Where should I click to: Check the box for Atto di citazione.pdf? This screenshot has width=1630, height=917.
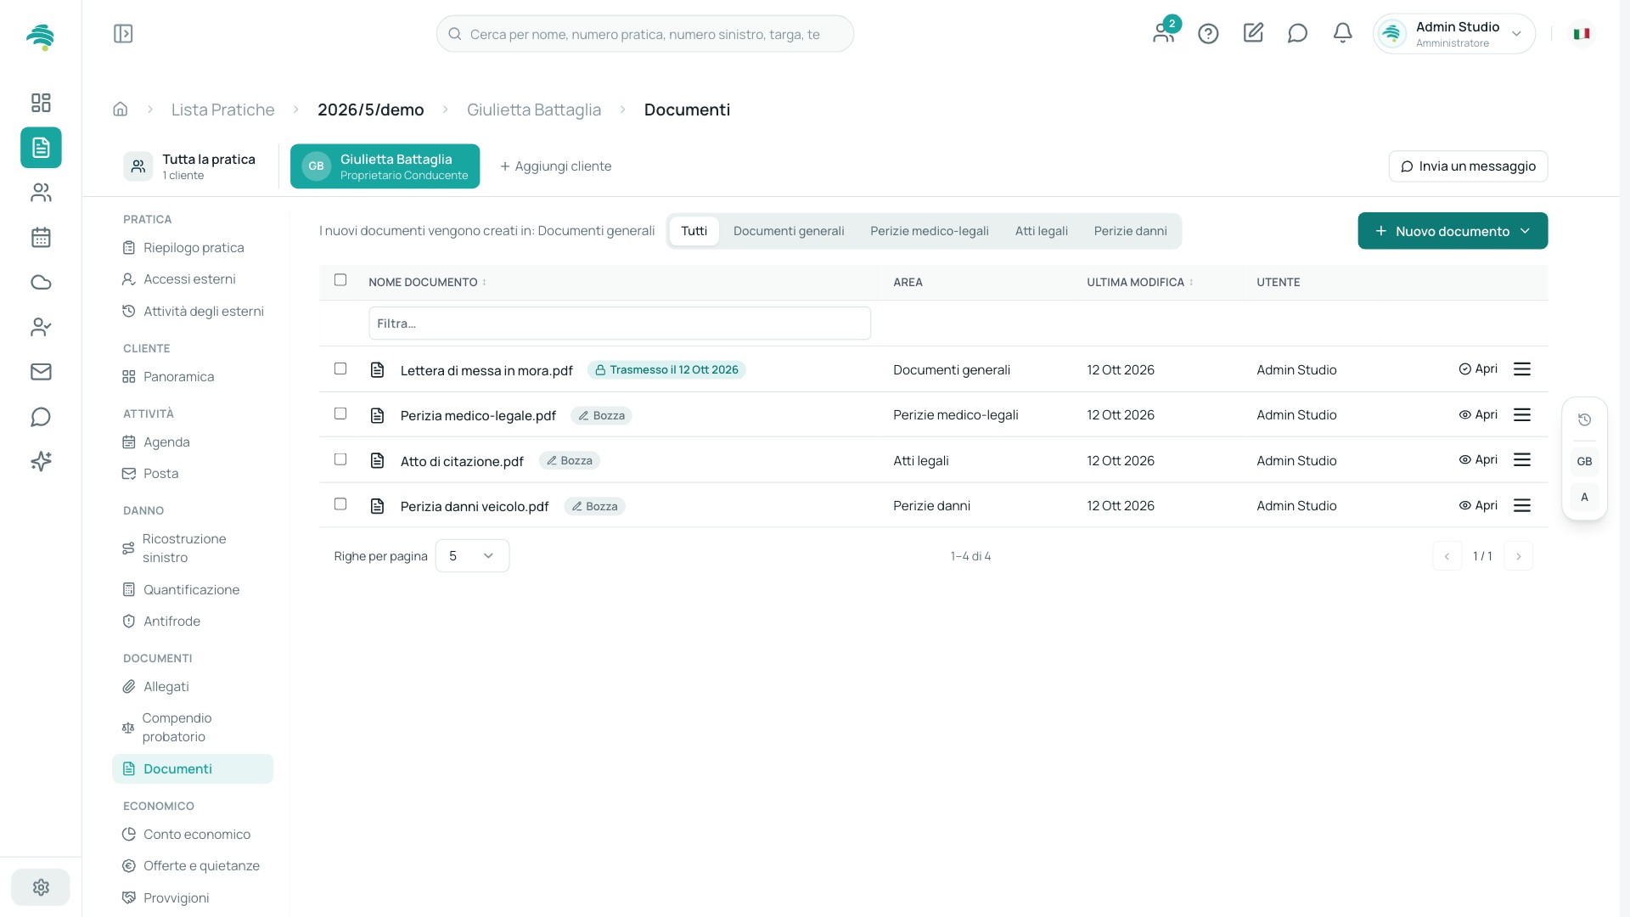[x=340, y=459]
